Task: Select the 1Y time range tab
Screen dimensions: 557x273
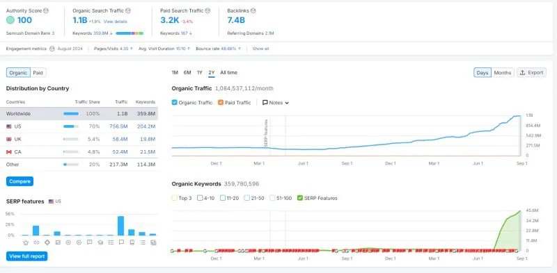Action: tap(200, 73)
